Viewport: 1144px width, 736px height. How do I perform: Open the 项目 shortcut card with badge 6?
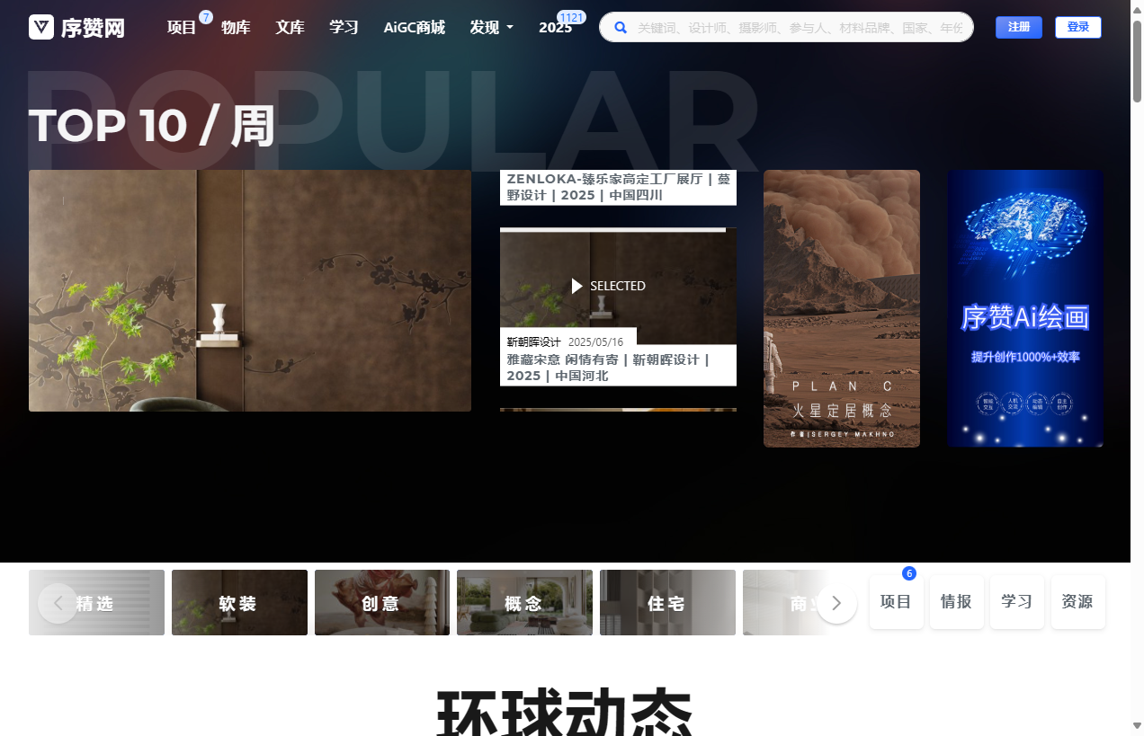[x=896, y=602]
